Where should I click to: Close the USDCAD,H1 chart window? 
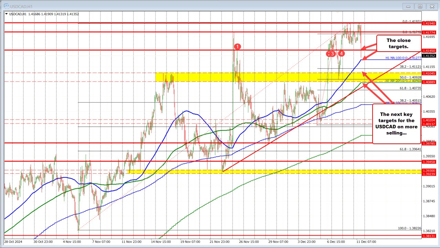pyautogui.click(x=431, y=7)
